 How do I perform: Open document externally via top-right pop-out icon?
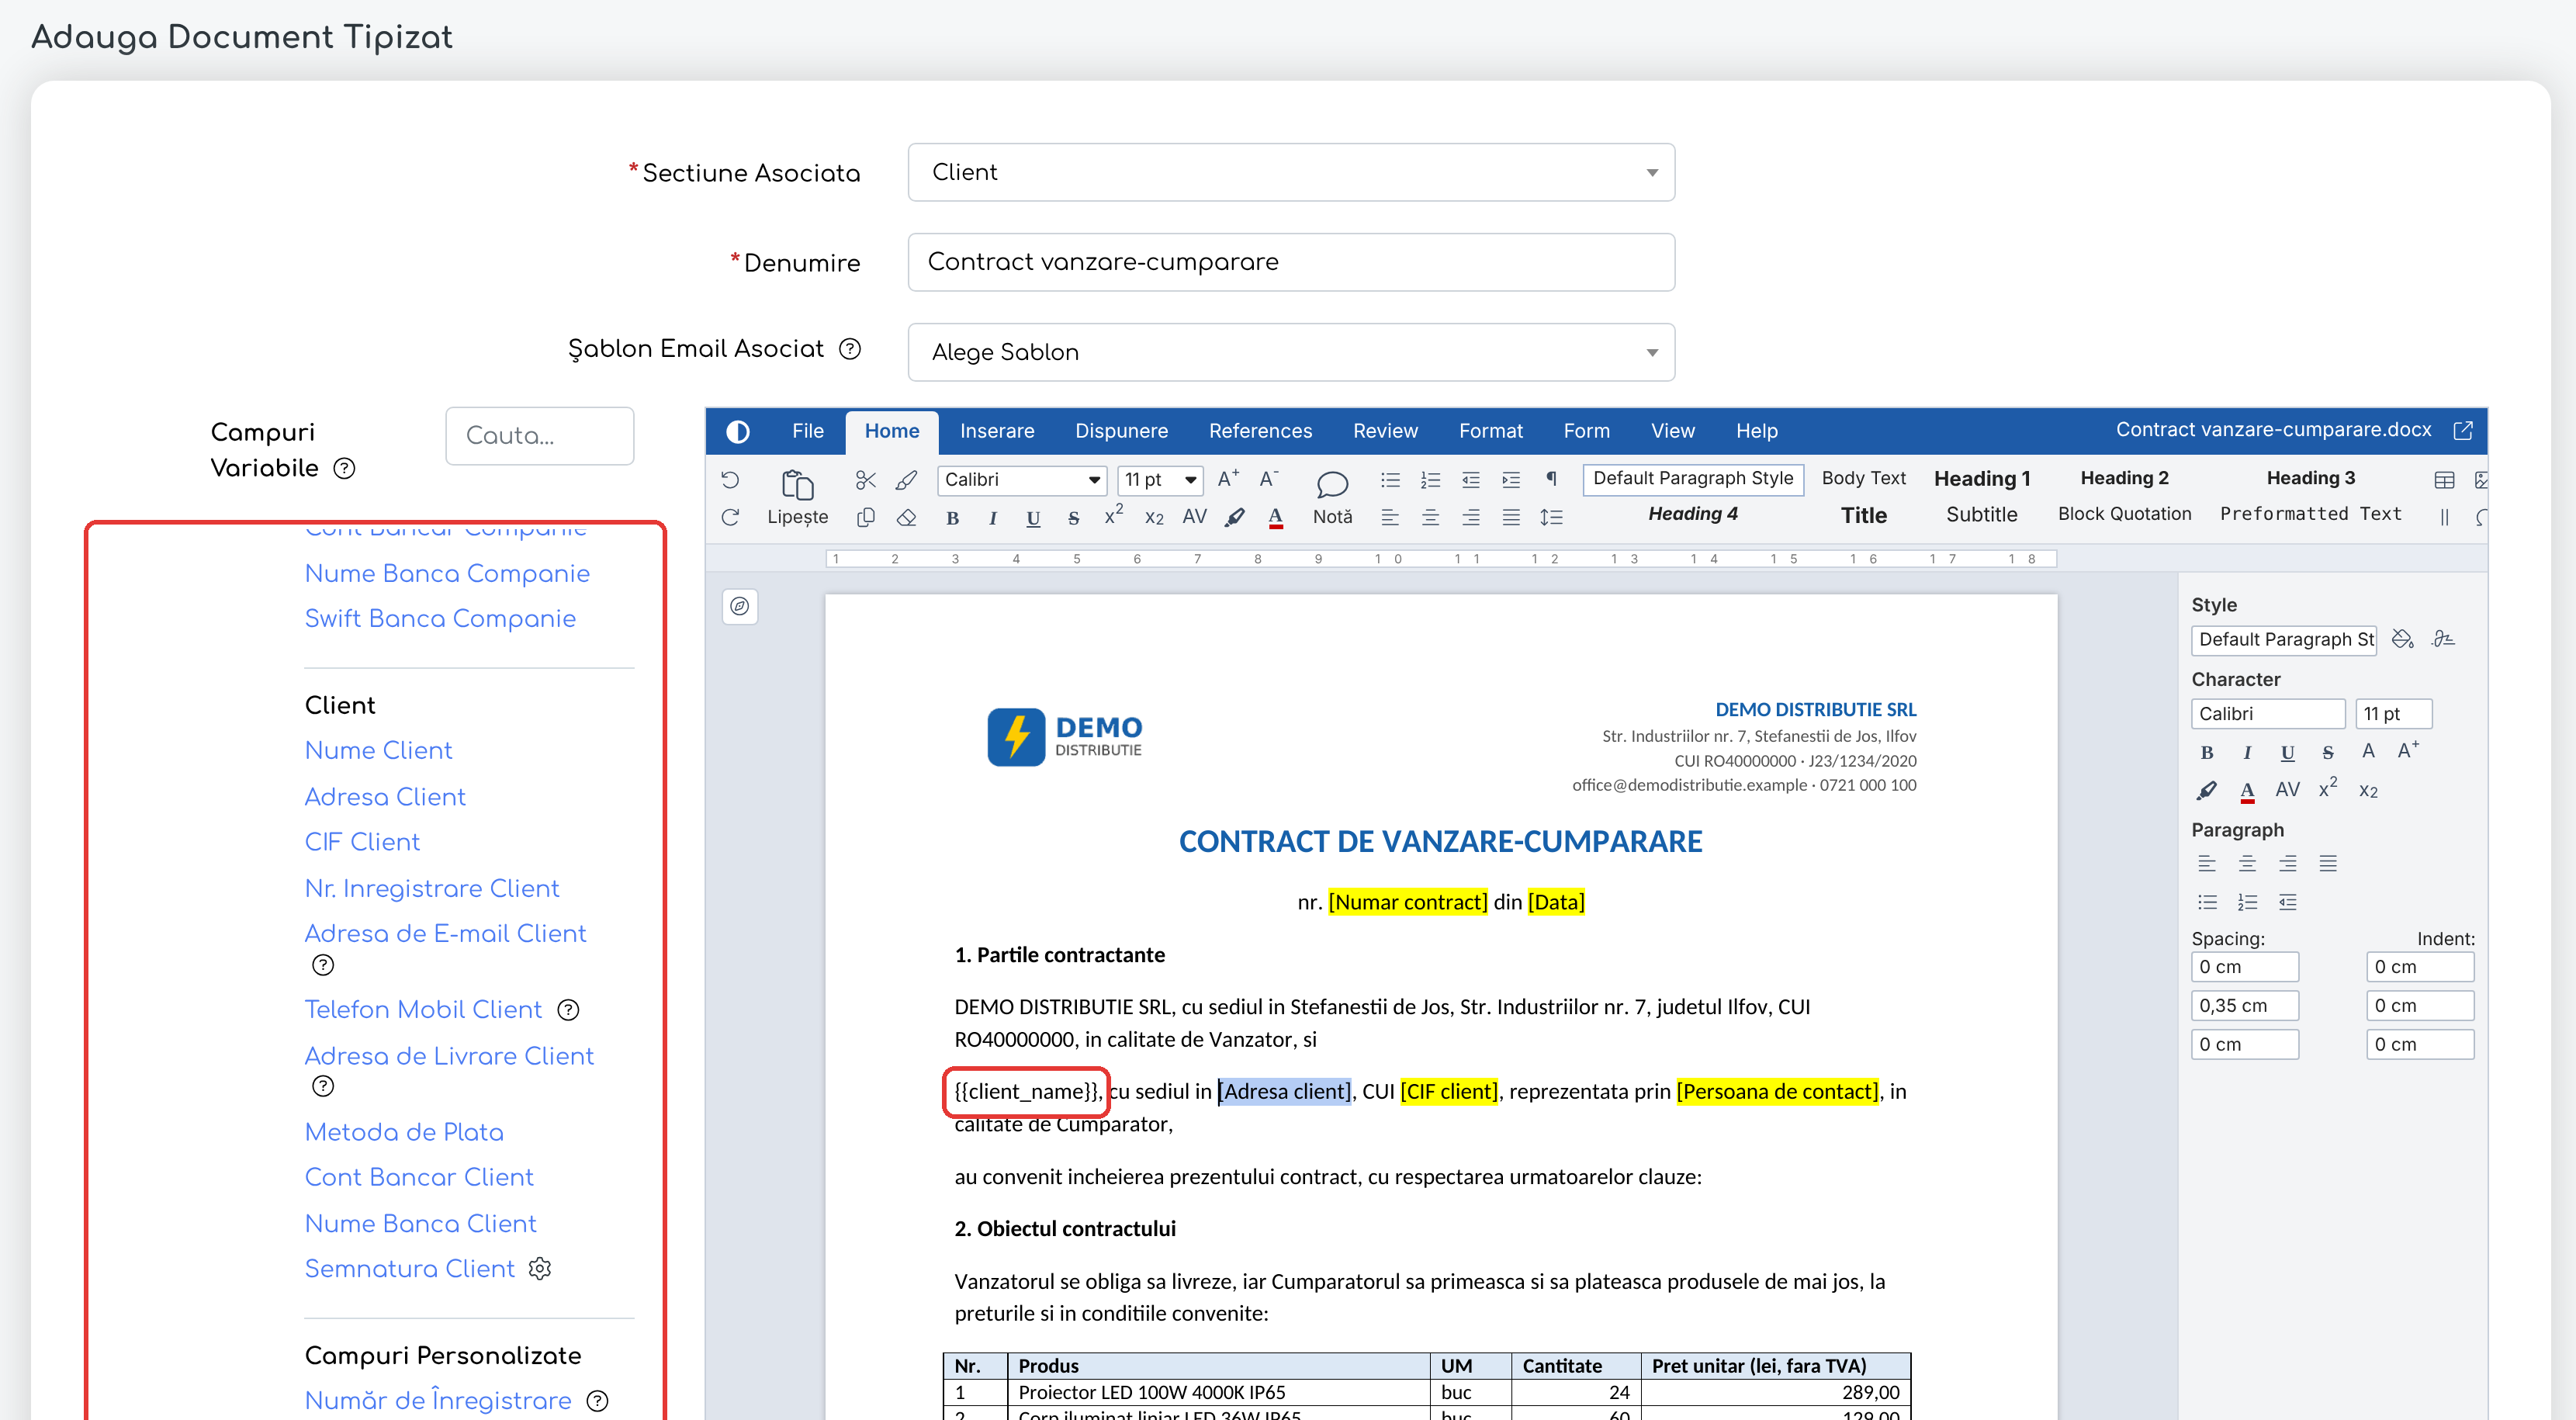[2462, 430]
